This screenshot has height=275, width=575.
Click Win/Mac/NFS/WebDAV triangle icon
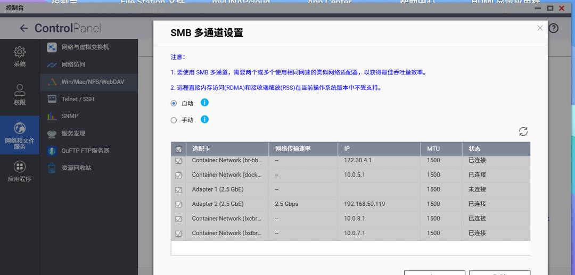click(x=52, y=82)
